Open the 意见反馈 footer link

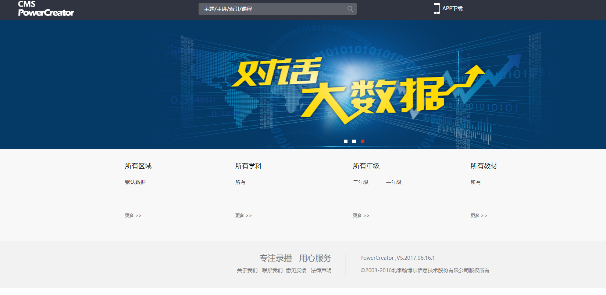(296, 270)
